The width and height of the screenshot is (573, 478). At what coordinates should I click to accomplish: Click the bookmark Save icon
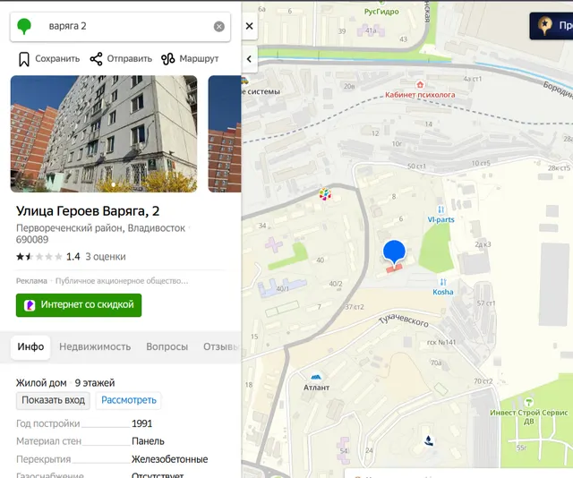24,59
